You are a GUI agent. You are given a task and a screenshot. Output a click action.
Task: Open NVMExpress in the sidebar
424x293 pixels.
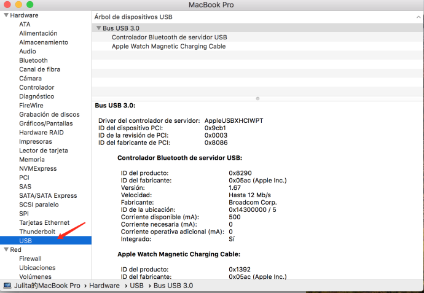(x=38, y=168)
